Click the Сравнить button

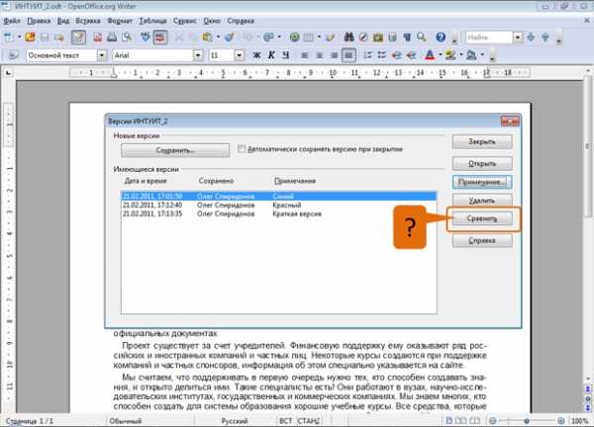[x=482, y=218]
